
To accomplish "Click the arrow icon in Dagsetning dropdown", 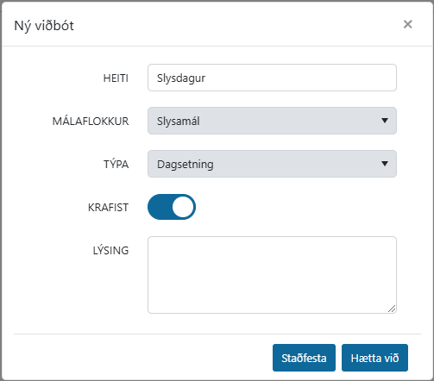I will pyautogui.click(x=385, y=164).
